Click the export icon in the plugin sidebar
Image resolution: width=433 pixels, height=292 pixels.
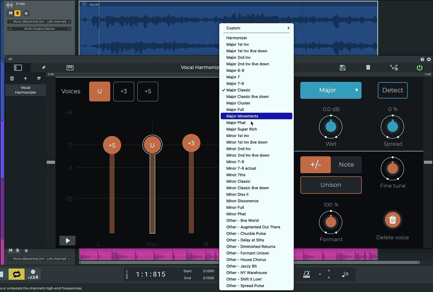(x=39, y=78)
